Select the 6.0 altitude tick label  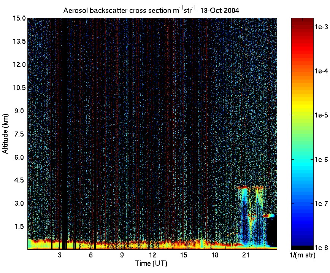[x=19, y=157]
